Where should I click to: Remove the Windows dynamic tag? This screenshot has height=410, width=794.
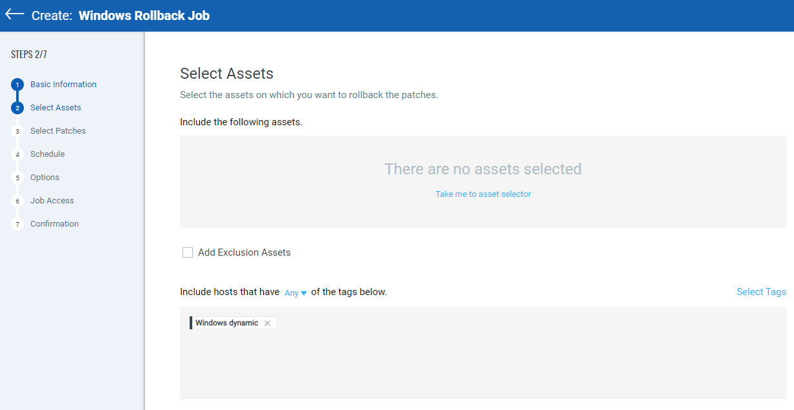coord(267,323)
